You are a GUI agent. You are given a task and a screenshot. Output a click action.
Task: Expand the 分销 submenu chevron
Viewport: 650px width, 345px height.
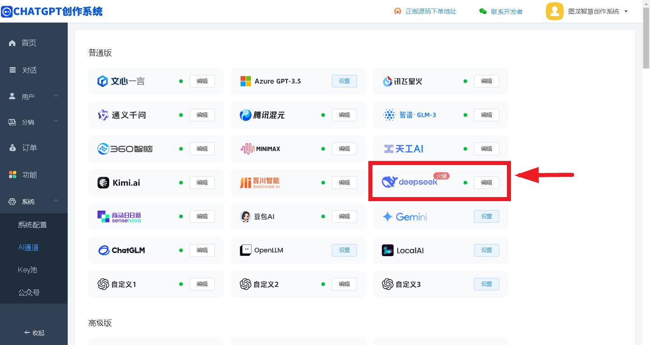click(x=56, y=121)
